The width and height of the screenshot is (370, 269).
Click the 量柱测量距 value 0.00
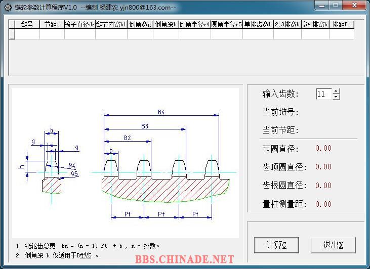323,204
